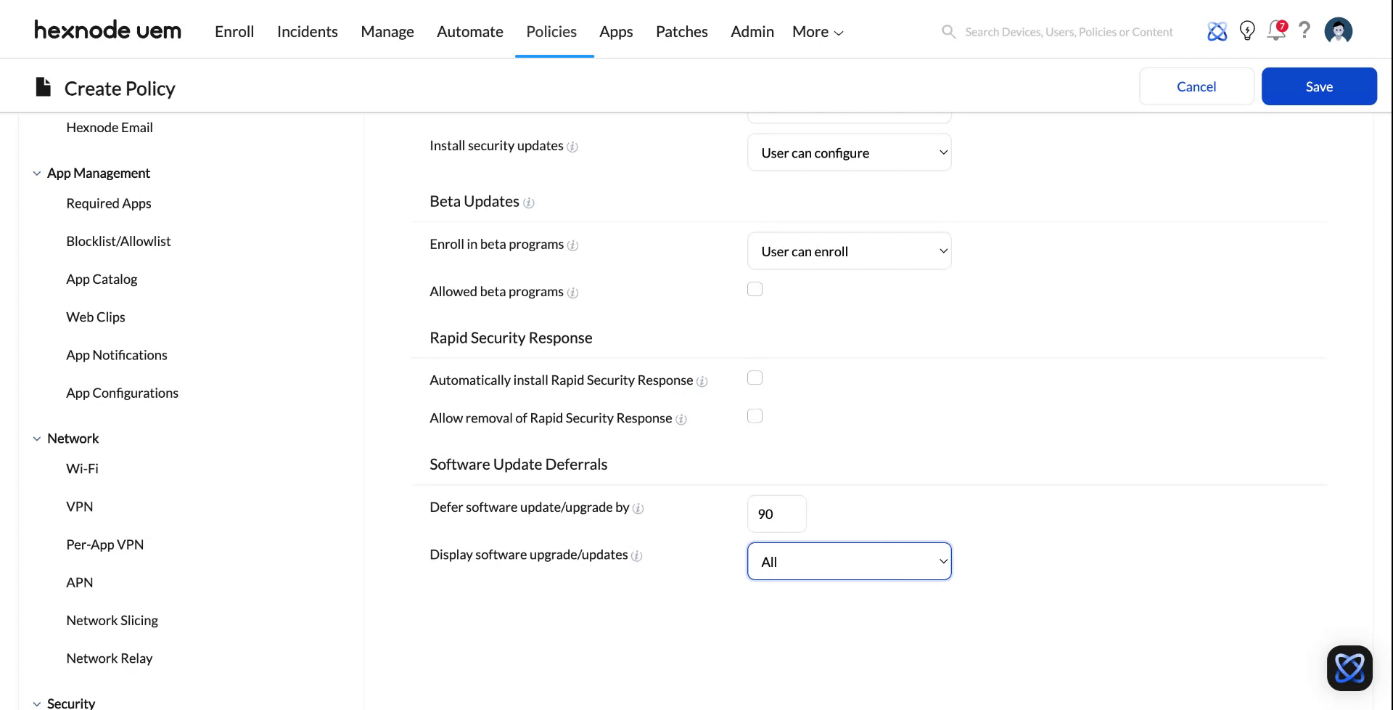Click the search magnifier icon
Screen dimensions: 1393x710
[x=948, y=31]
